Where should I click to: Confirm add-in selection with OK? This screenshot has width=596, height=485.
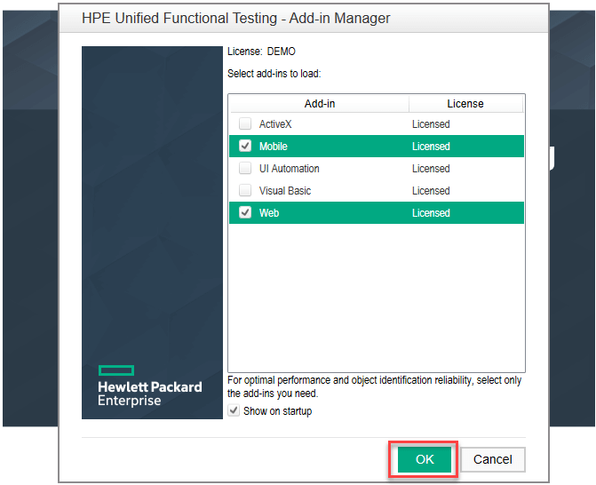coord(424,459)
